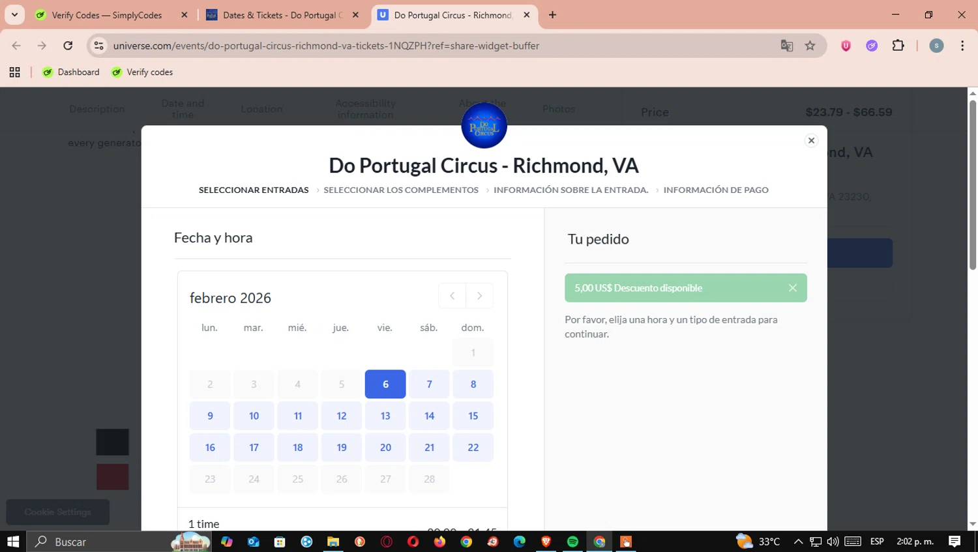Screen dimensions: 978x552
Task: Open Chrome three-dot menu
Action: point(962,46)
